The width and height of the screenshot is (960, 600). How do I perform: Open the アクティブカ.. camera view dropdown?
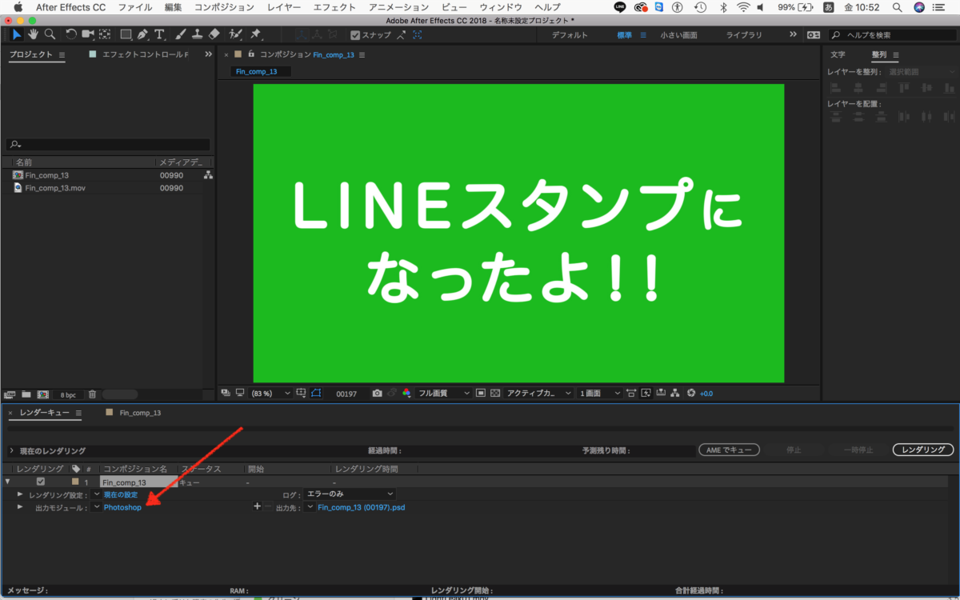(540, 394)
